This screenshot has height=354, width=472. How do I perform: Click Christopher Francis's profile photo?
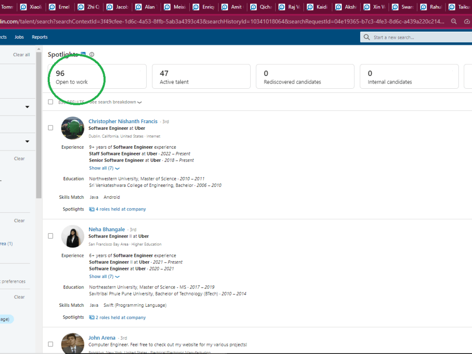[x=73, y=128]
